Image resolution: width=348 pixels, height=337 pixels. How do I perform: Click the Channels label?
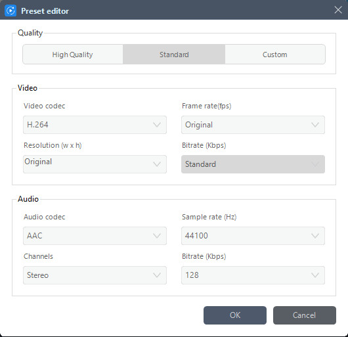[x=38, y=256]
